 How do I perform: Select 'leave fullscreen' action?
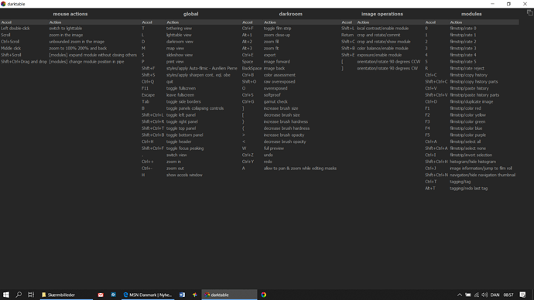[x=180, y=95]
